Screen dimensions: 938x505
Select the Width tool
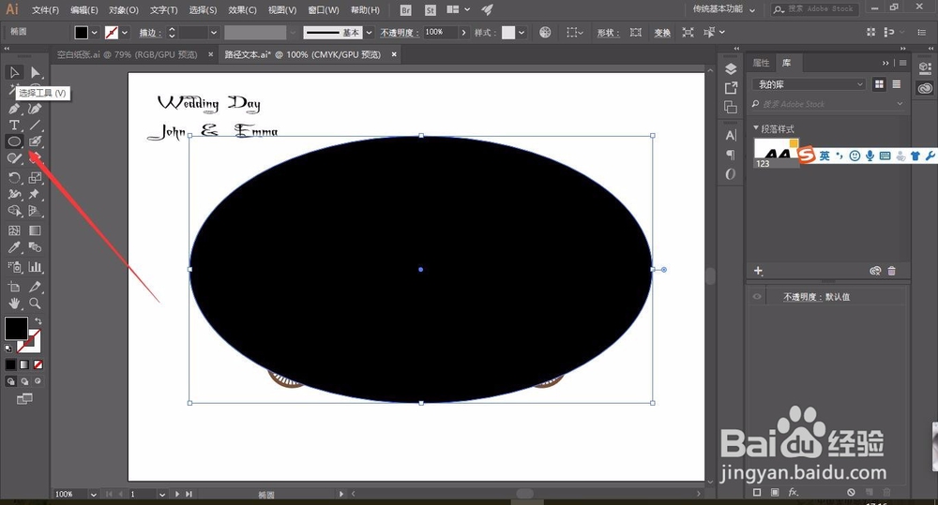coord(14,194)
